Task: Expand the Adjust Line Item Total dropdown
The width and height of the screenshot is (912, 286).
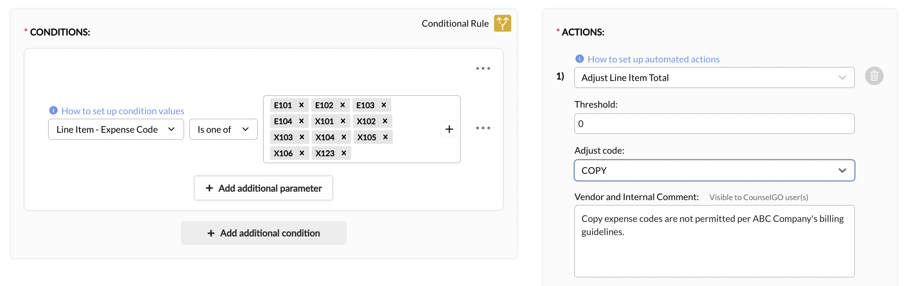Action: coord(714,78)
